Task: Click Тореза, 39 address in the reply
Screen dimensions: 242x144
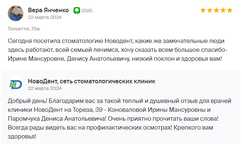Action: (88, 110)
